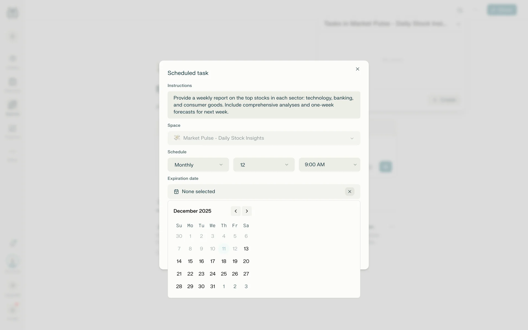The width and height of the screenshot is (528, 330).
Task: Select December 25 in the calendar
Action: pyautogui.click(x=224, y=274)
